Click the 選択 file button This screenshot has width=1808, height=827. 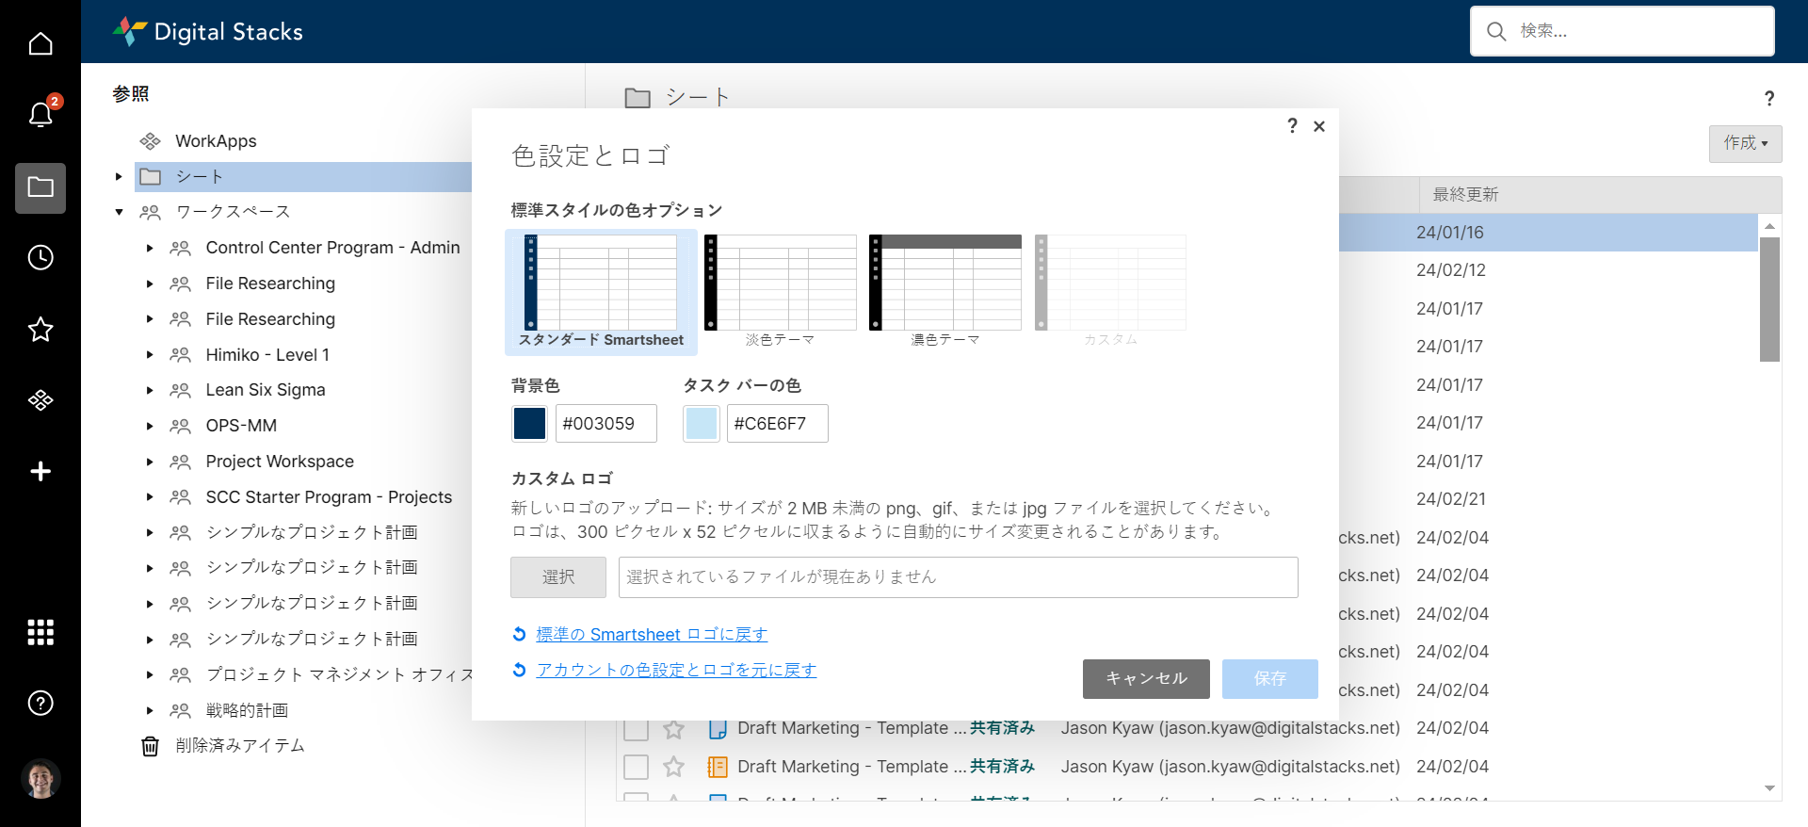coord(558,577)
